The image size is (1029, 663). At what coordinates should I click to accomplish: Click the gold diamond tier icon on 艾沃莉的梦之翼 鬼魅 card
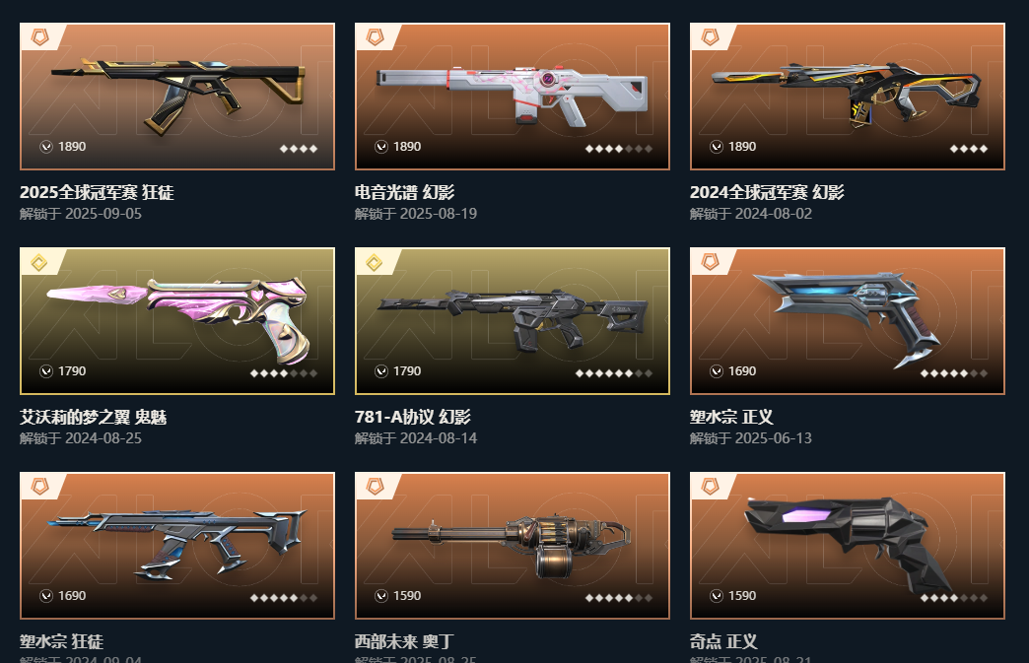[39, 263]
